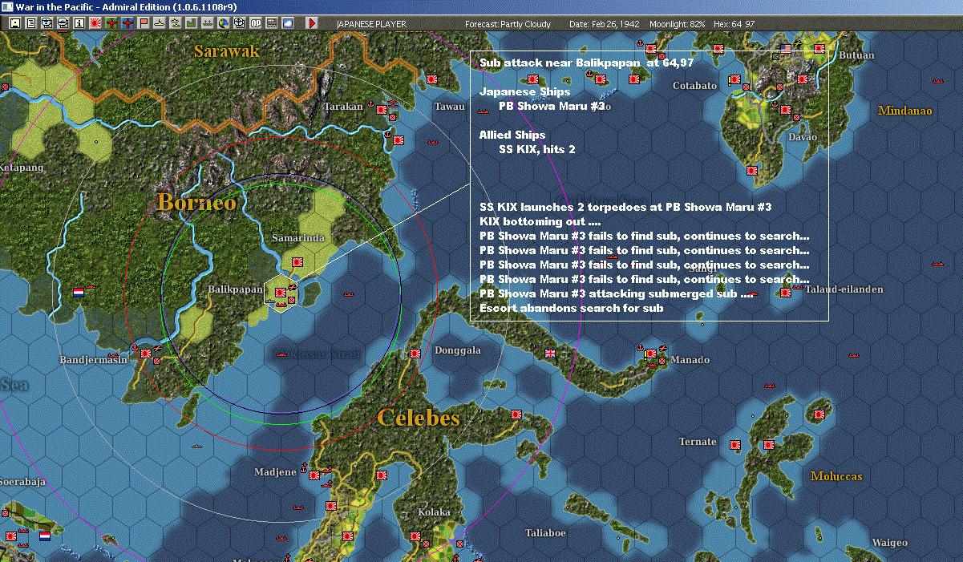Select the British flag unit near Manado

tap(550, 354)
